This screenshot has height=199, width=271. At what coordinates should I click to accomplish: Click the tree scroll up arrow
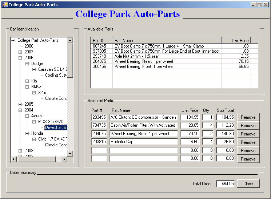pyautogui.click(x=70, y=41)
